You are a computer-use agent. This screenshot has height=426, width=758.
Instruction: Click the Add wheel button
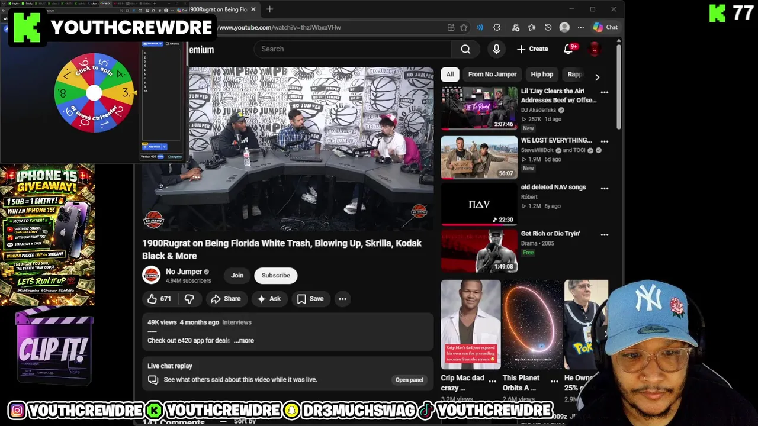[152, 147]
